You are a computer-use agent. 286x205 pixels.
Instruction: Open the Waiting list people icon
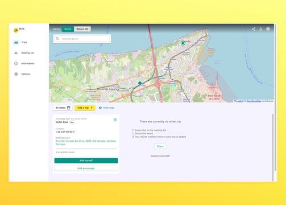pyautogui.click(x=16, y=53)
